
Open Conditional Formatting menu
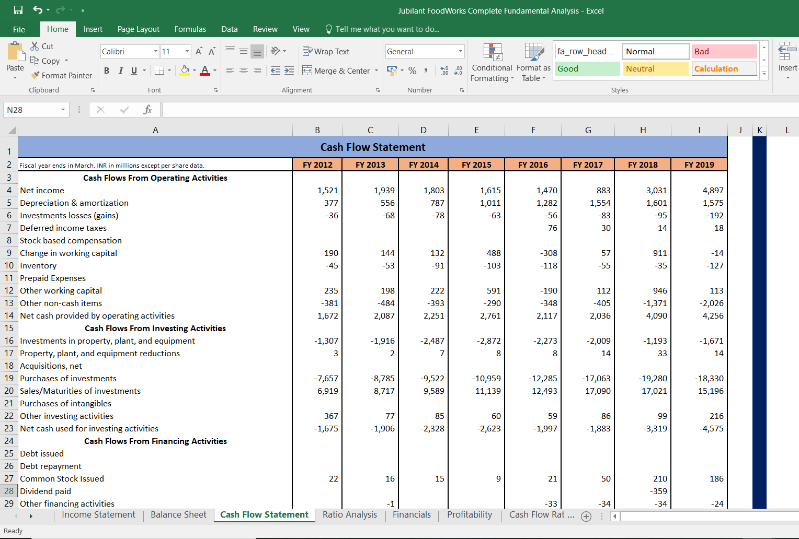492,62
